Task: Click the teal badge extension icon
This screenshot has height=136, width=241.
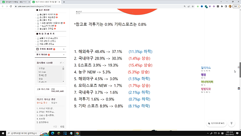Action: coord(206,6)
